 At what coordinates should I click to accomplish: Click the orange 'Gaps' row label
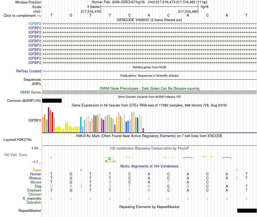point(37,170)
